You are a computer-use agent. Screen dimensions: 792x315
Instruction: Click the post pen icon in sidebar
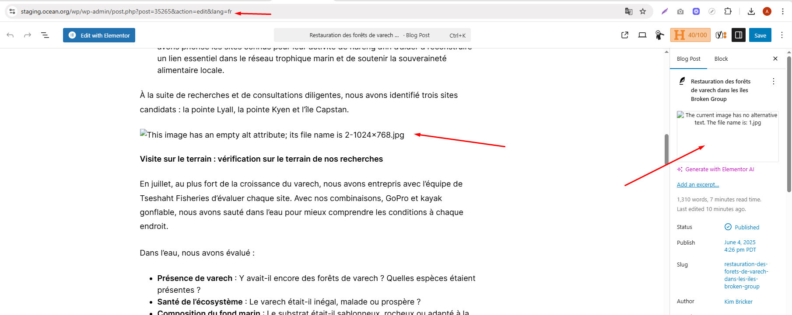click(682, 81)
